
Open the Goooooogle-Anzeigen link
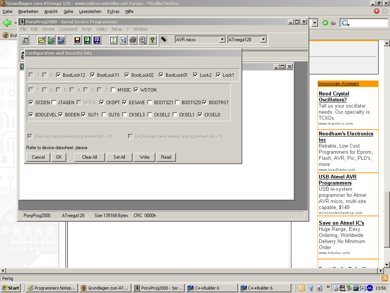click(x=338, y=84)
